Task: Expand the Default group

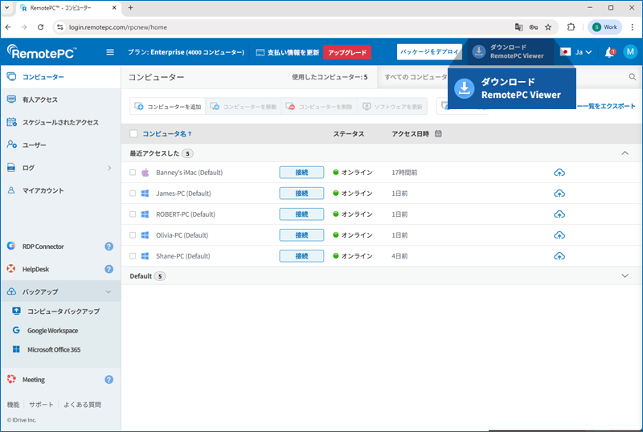Action: 625,276
